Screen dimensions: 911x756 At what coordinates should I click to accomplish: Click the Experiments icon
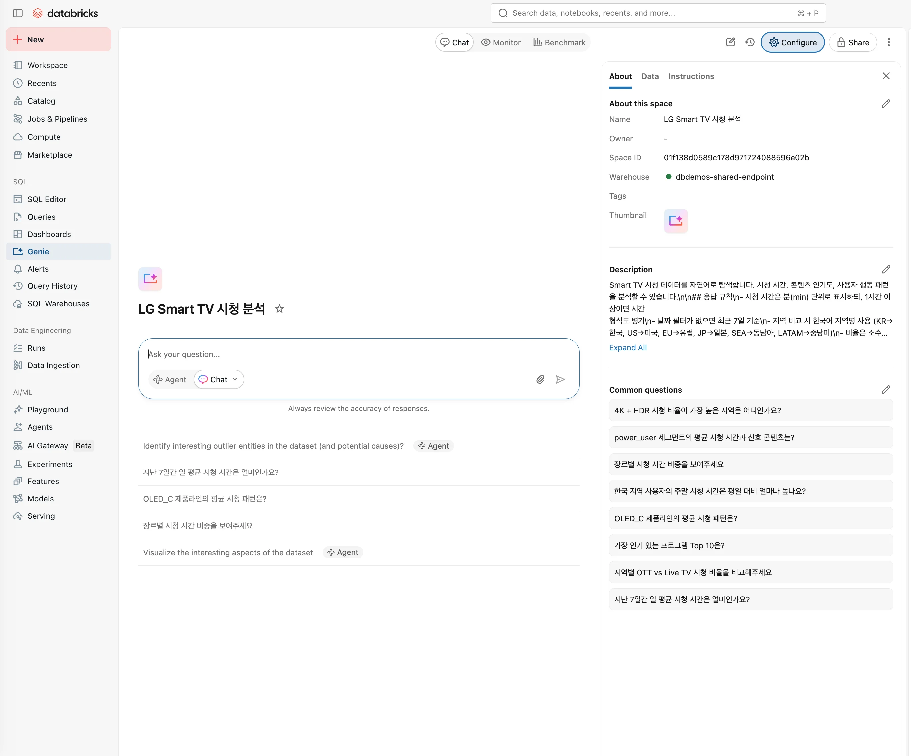(18, 464)
